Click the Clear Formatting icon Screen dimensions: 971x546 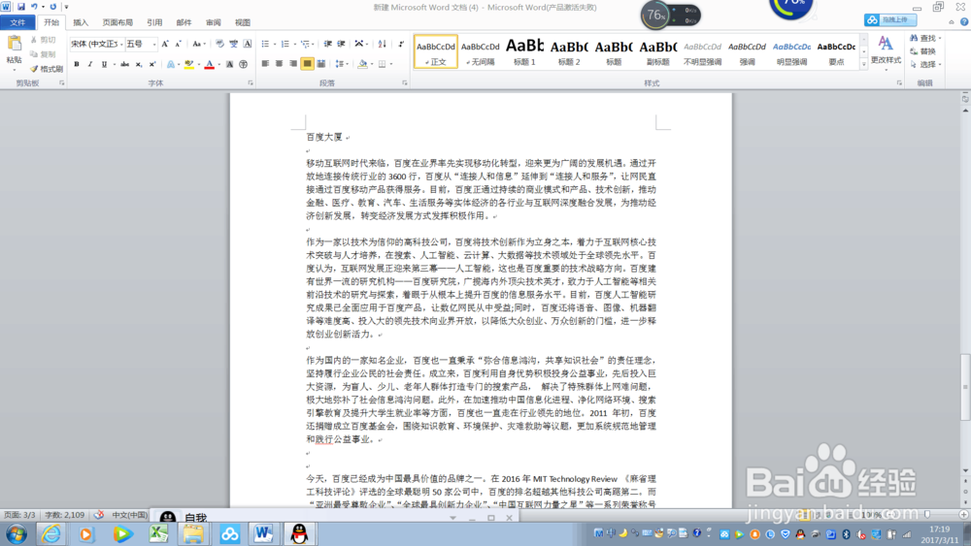pos(219,44)
